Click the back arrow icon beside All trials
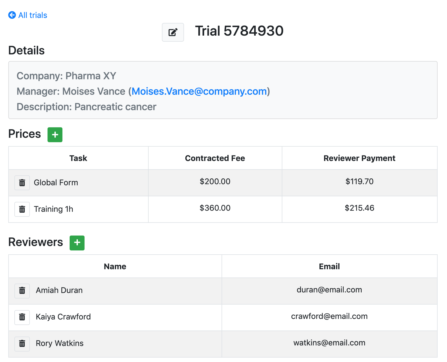 12,15
